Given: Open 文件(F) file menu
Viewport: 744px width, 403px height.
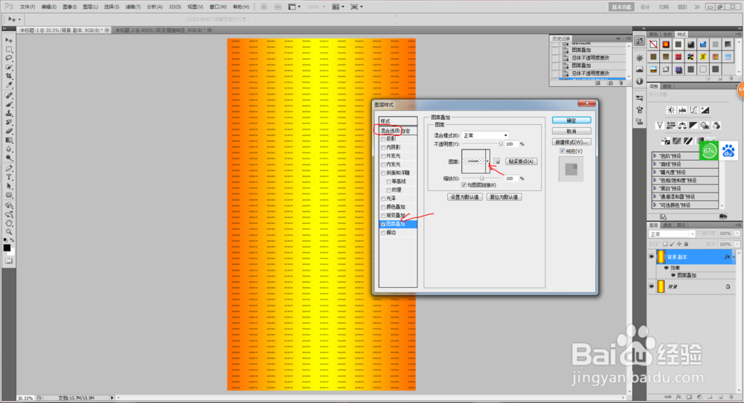Looking at the screenshot, I should (28, 7).
